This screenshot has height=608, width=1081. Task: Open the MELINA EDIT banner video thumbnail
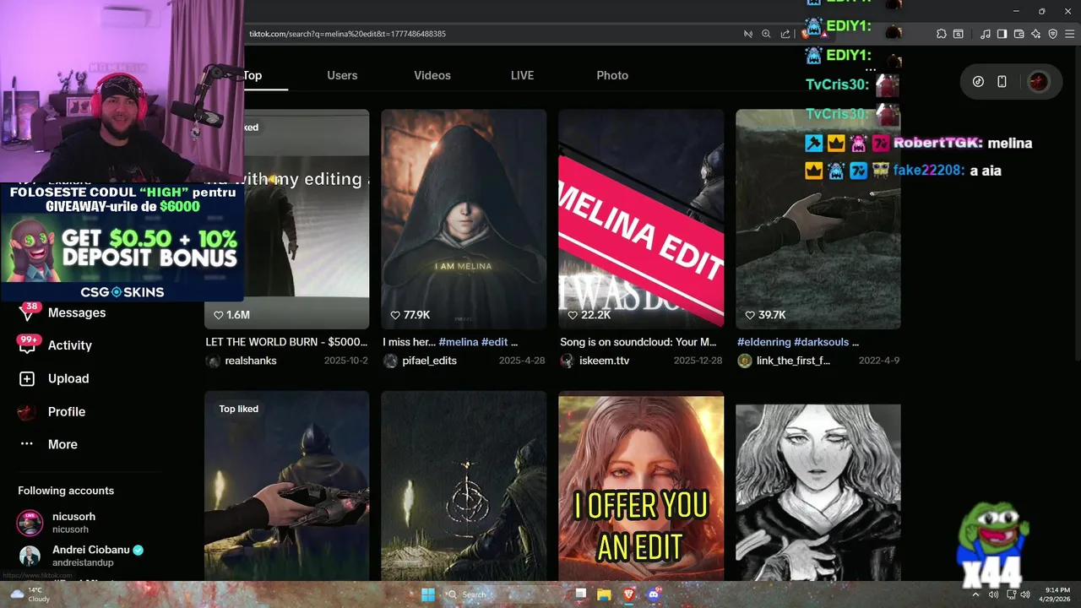point(641,219)
